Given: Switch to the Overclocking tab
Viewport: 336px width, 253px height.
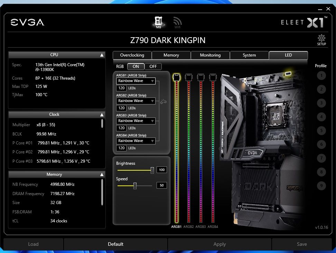Looking at the screenshot, I should click(x=132, y=55).
